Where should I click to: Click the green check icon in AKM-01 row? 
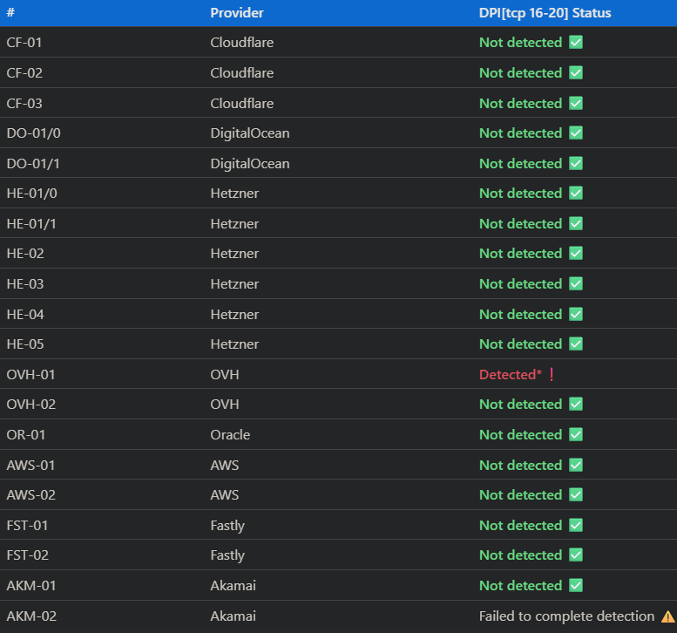click(x=576, y=585)
